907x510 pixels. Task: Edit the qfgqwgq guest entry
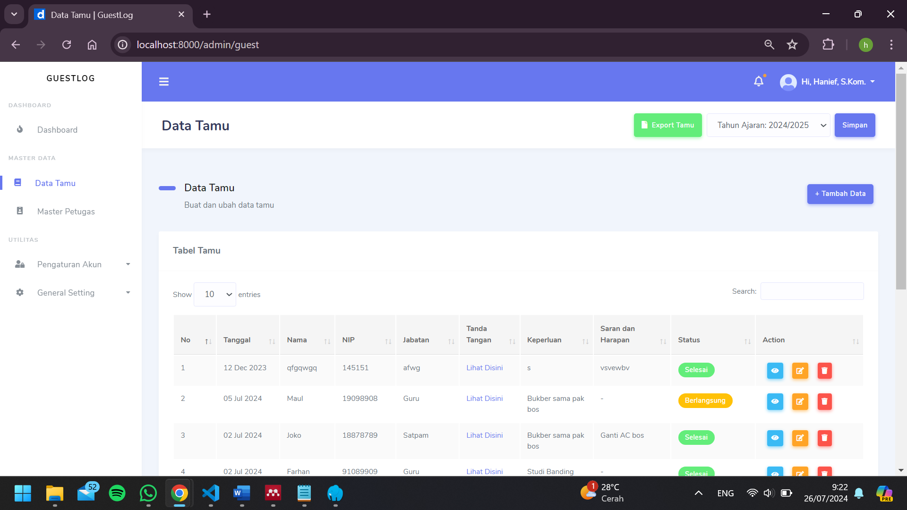point(800,371)
